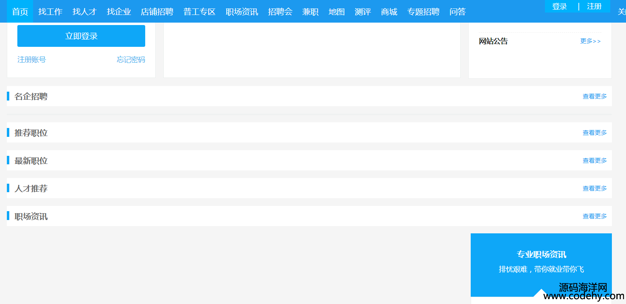Click the 注册 link at top right
The image size is (626, 304).
pyautogui.click(x=595, y=6)
